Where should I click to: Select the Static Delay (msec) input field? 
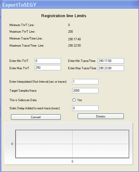point(85,108)
